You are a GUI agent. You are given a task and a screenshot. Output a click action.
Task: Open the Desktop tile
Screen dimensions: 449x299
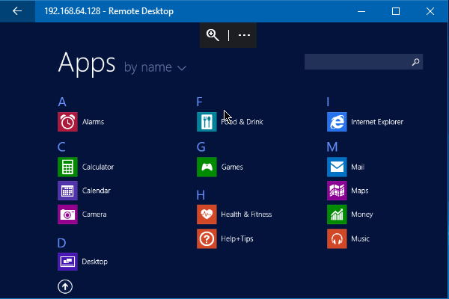point(67,262)
